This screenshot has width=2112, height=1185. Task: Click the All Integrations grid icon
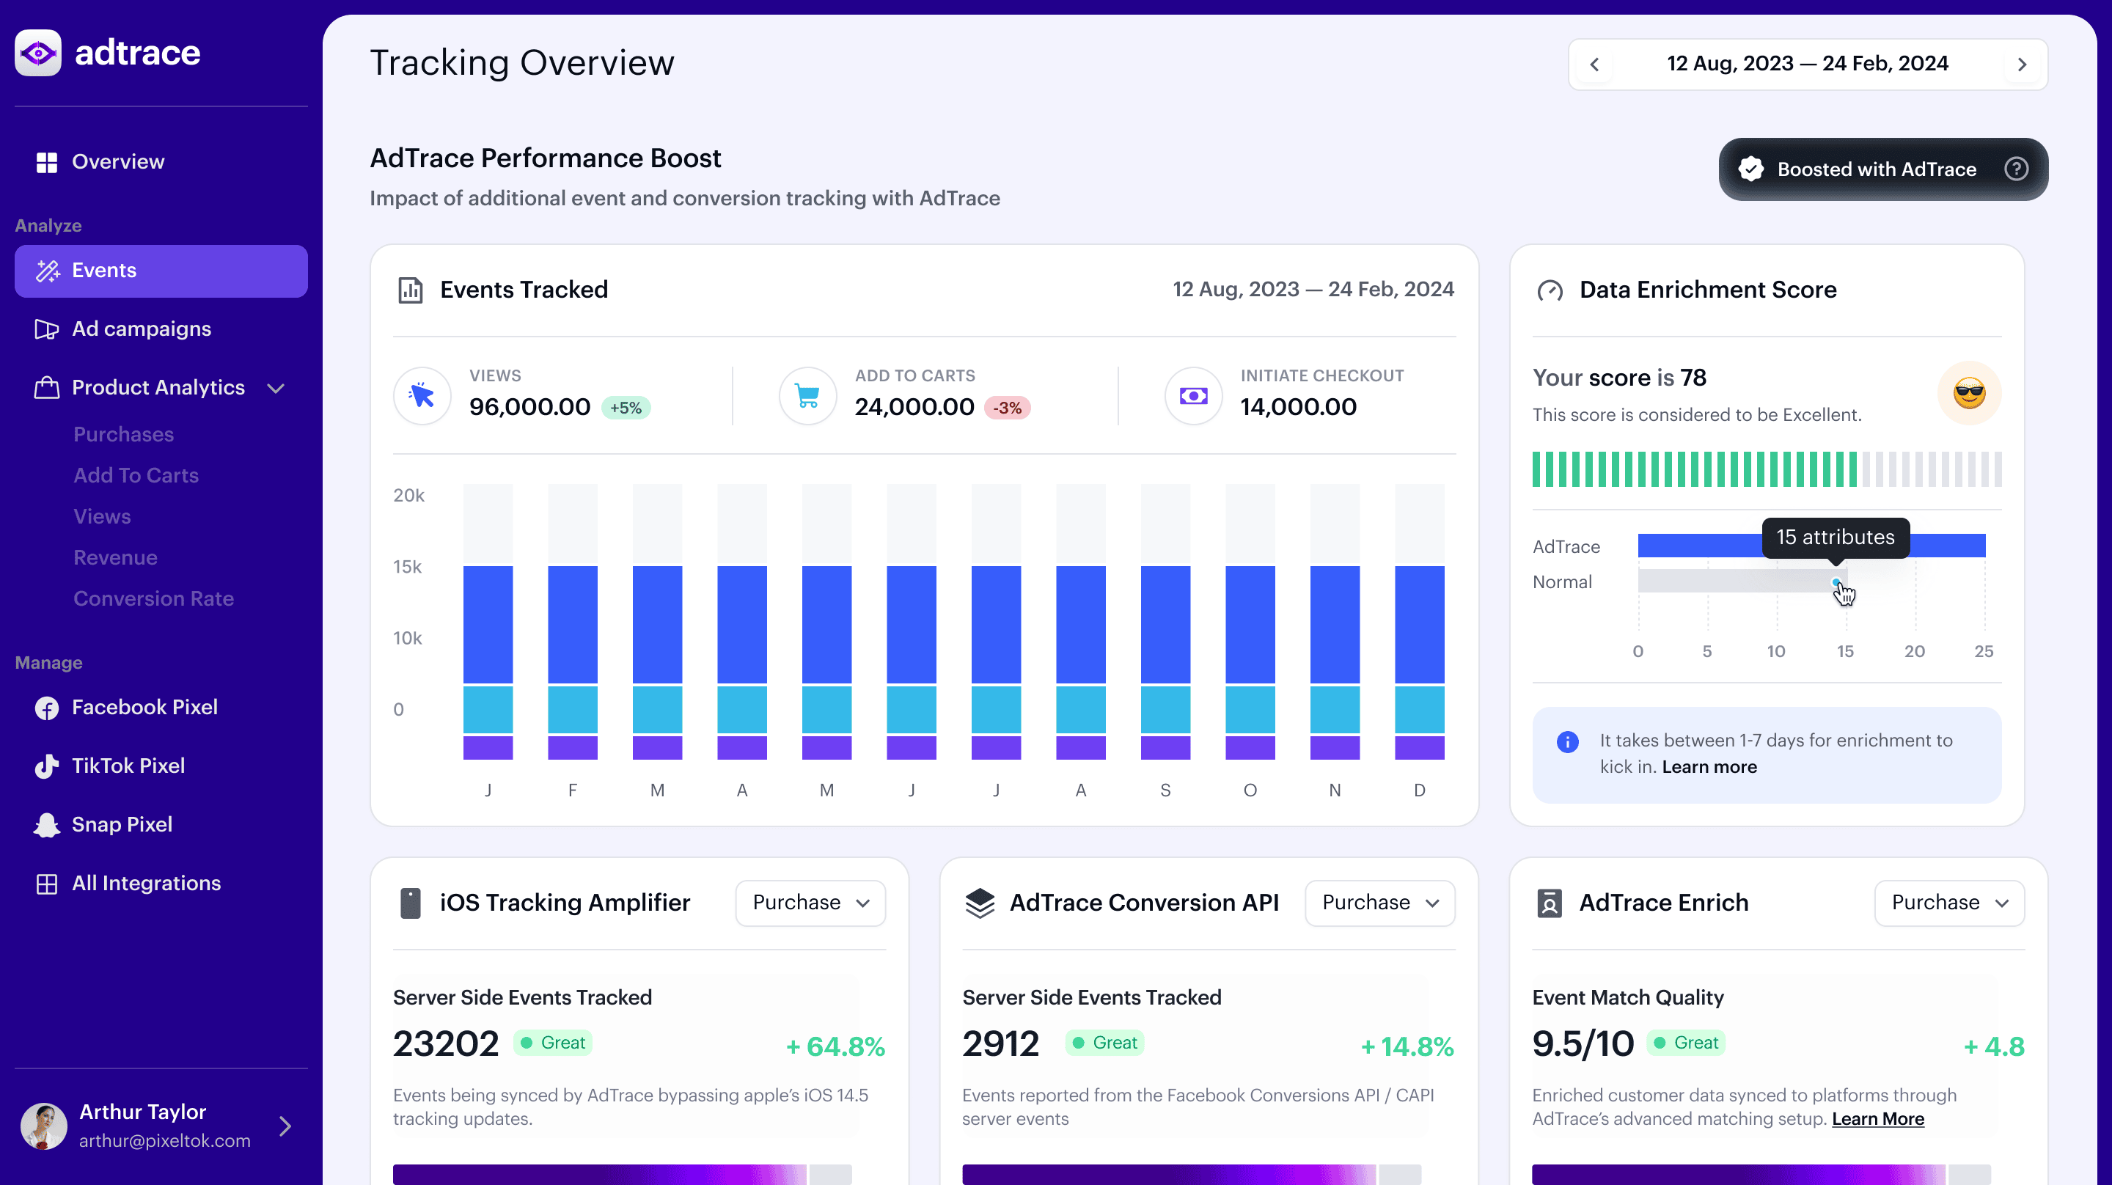[47, 884]
